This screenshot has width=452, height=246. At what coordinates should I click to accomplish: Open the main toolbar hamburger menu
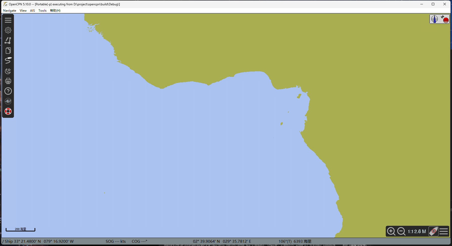(8, 20)
